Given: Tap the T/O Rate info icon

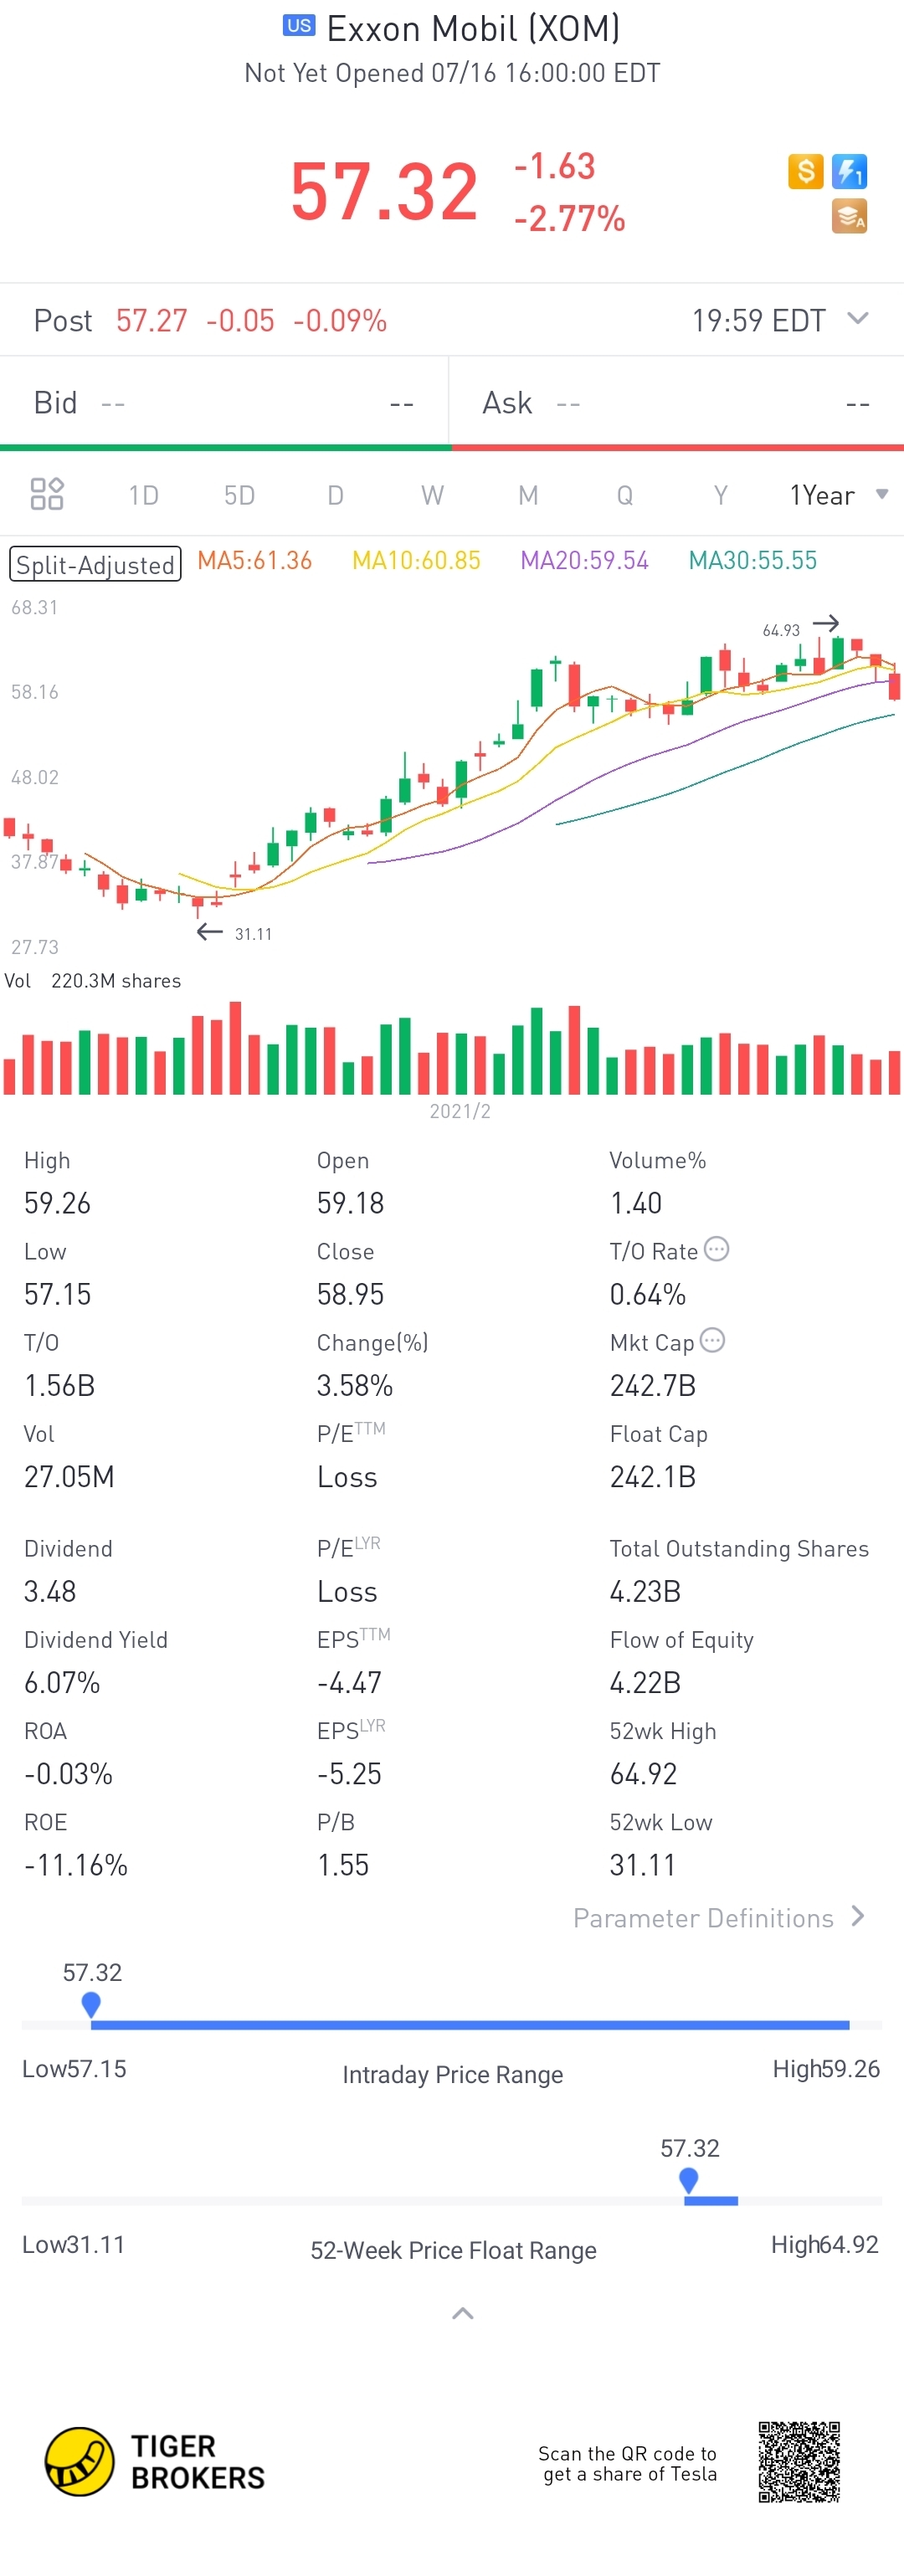Looking at the screenshot, I should [716, 1249].
